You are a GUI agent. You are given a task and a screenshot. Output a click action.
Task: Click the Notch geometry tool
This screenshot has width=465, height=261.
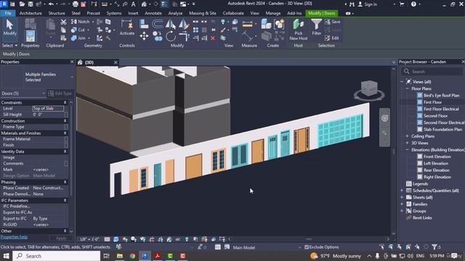(81, 22)
